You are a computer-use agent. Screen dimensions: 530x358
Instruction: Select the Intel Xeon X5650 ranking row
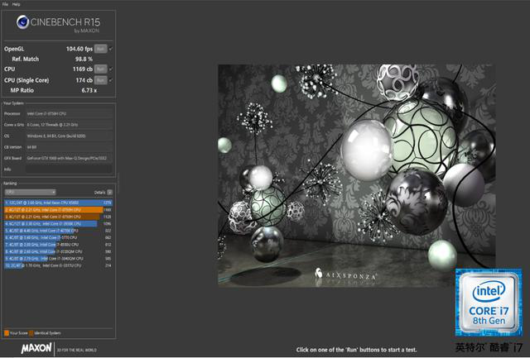(x=58, y=203)
